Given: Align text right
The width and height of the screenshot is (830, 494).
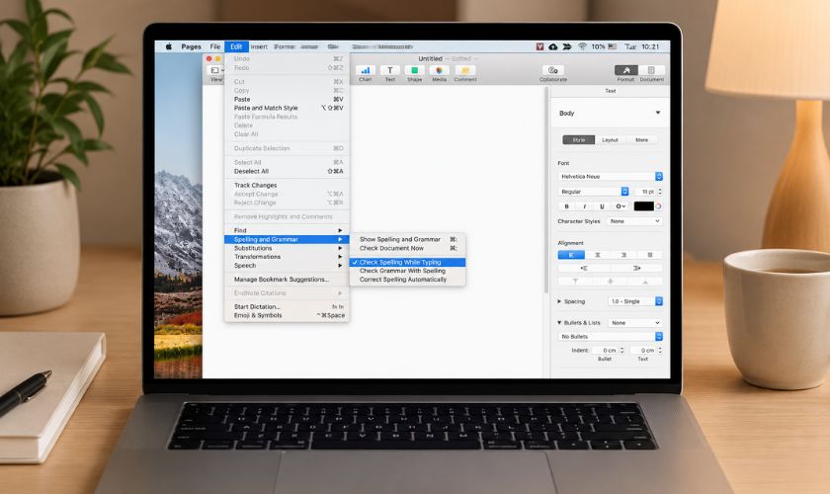Looking at the screenshot, I should tap(623, 255).
